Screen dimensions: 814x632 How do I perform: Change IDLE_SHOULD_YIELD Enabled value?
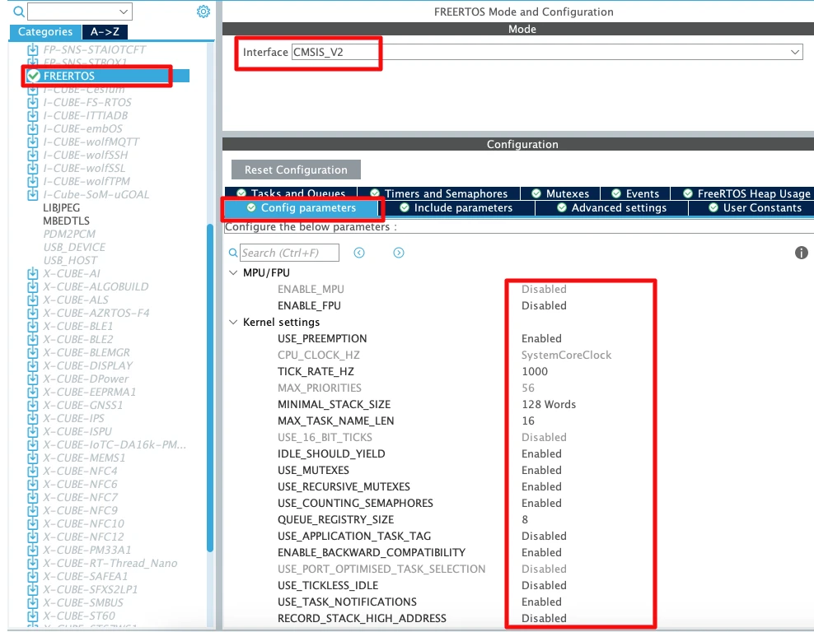541,453
